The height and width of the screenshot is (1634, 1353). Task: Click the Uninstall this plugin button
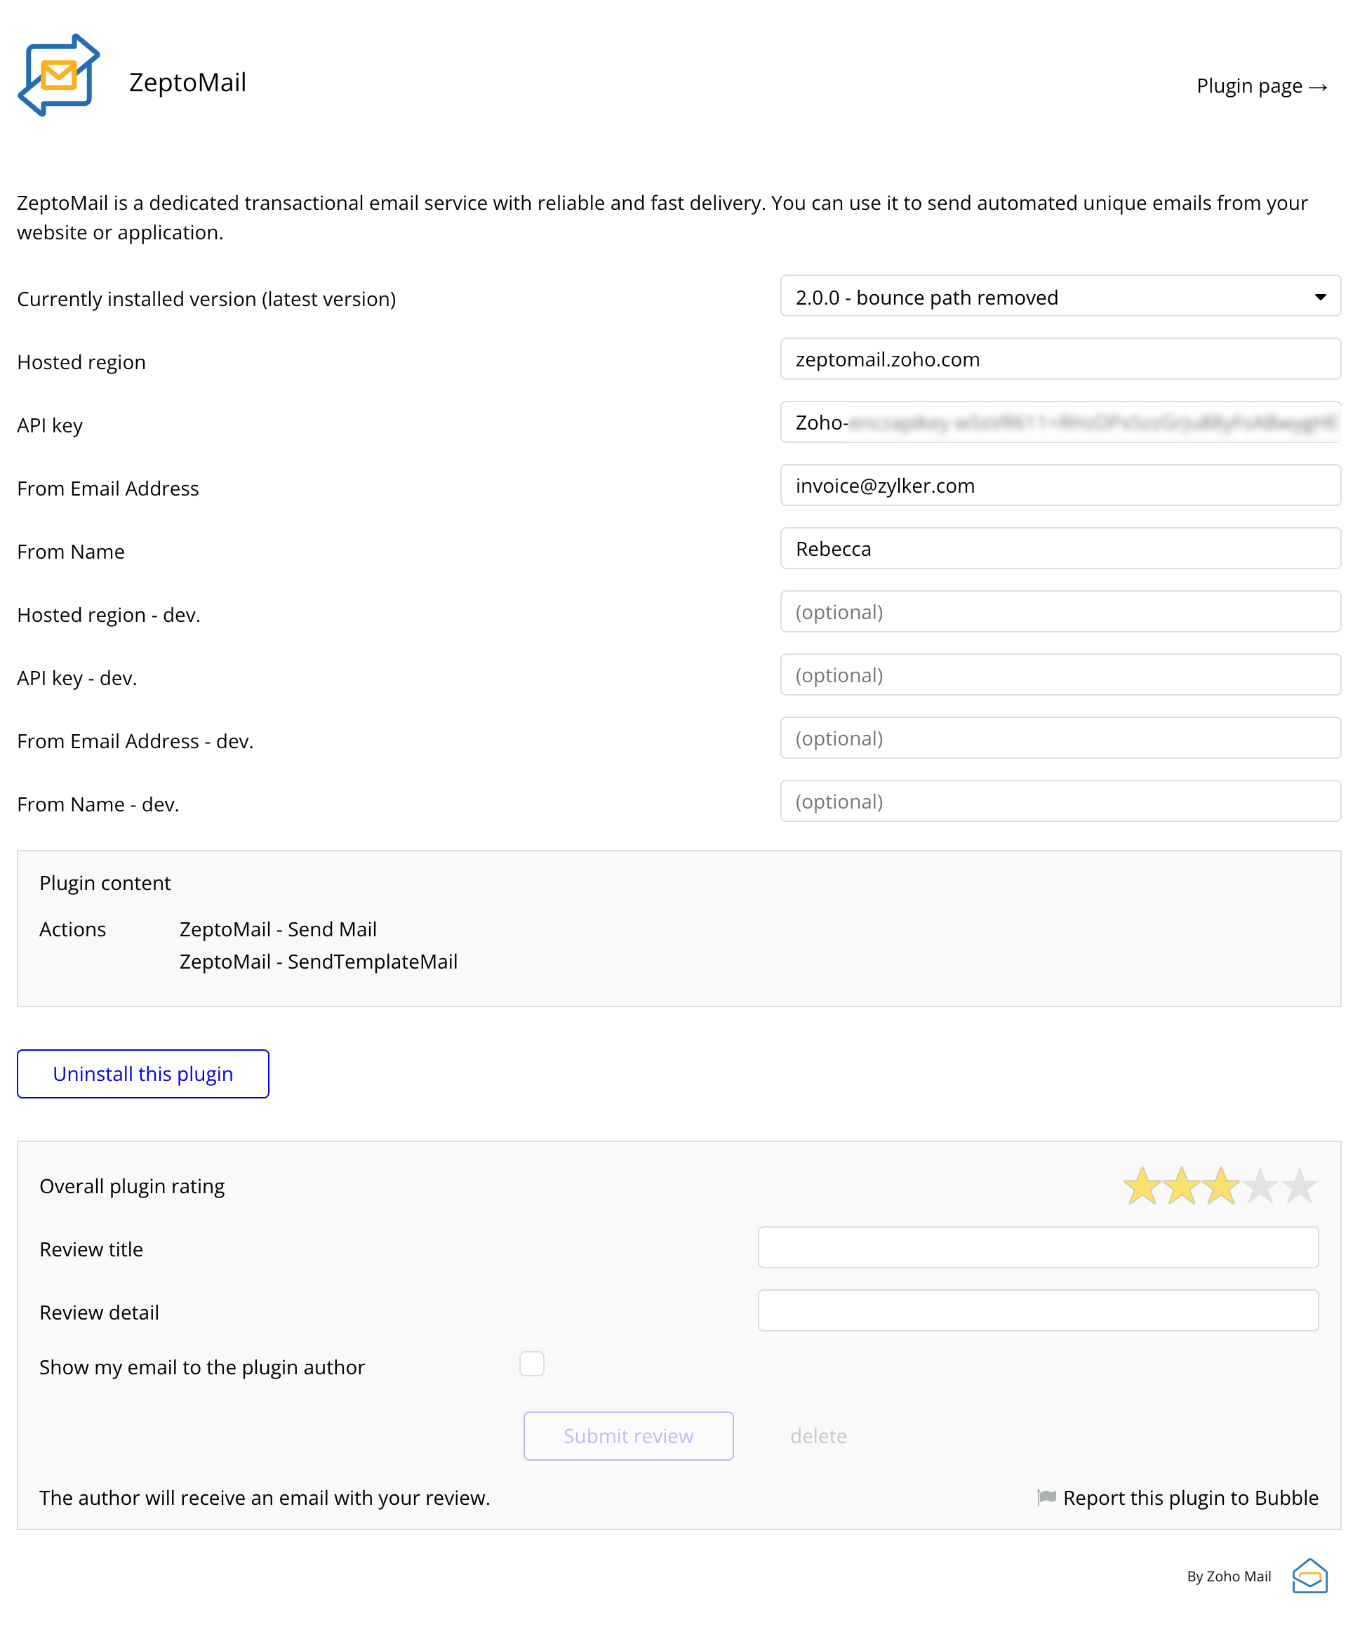[143, 1074]
